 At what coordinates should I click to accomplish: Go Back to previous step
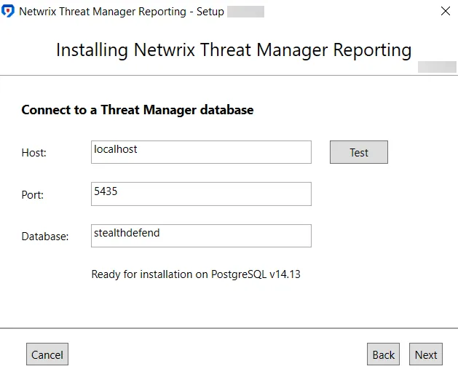383,354
